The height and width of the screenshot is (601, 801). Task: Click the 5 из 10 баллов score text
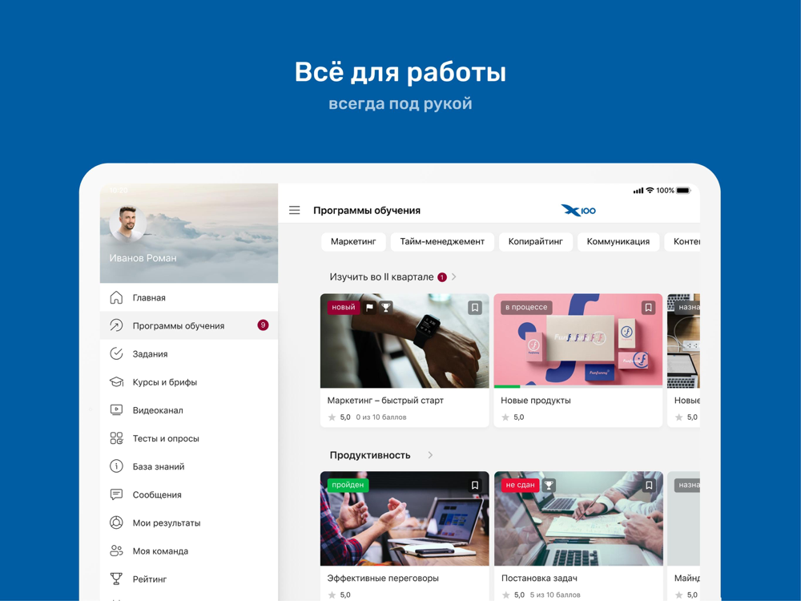point(555,595)
